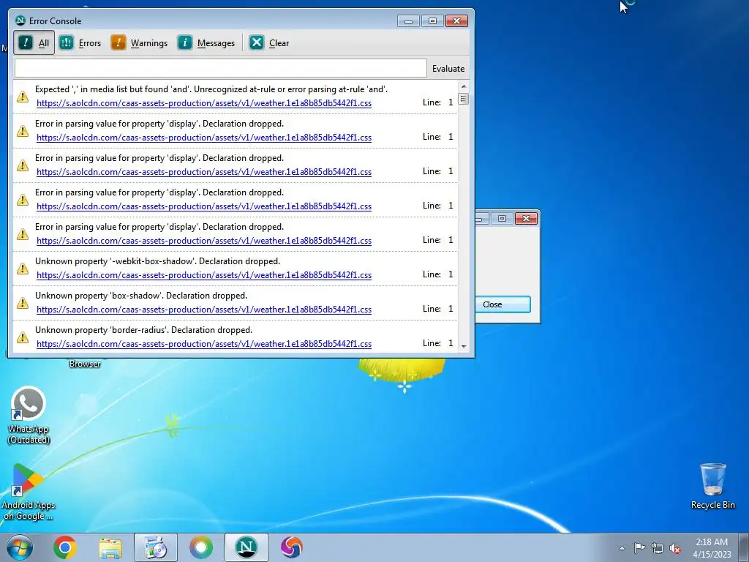Maximize the Error Console window
749x562 pixels.
pyautogui.click(x=432, y=21)
